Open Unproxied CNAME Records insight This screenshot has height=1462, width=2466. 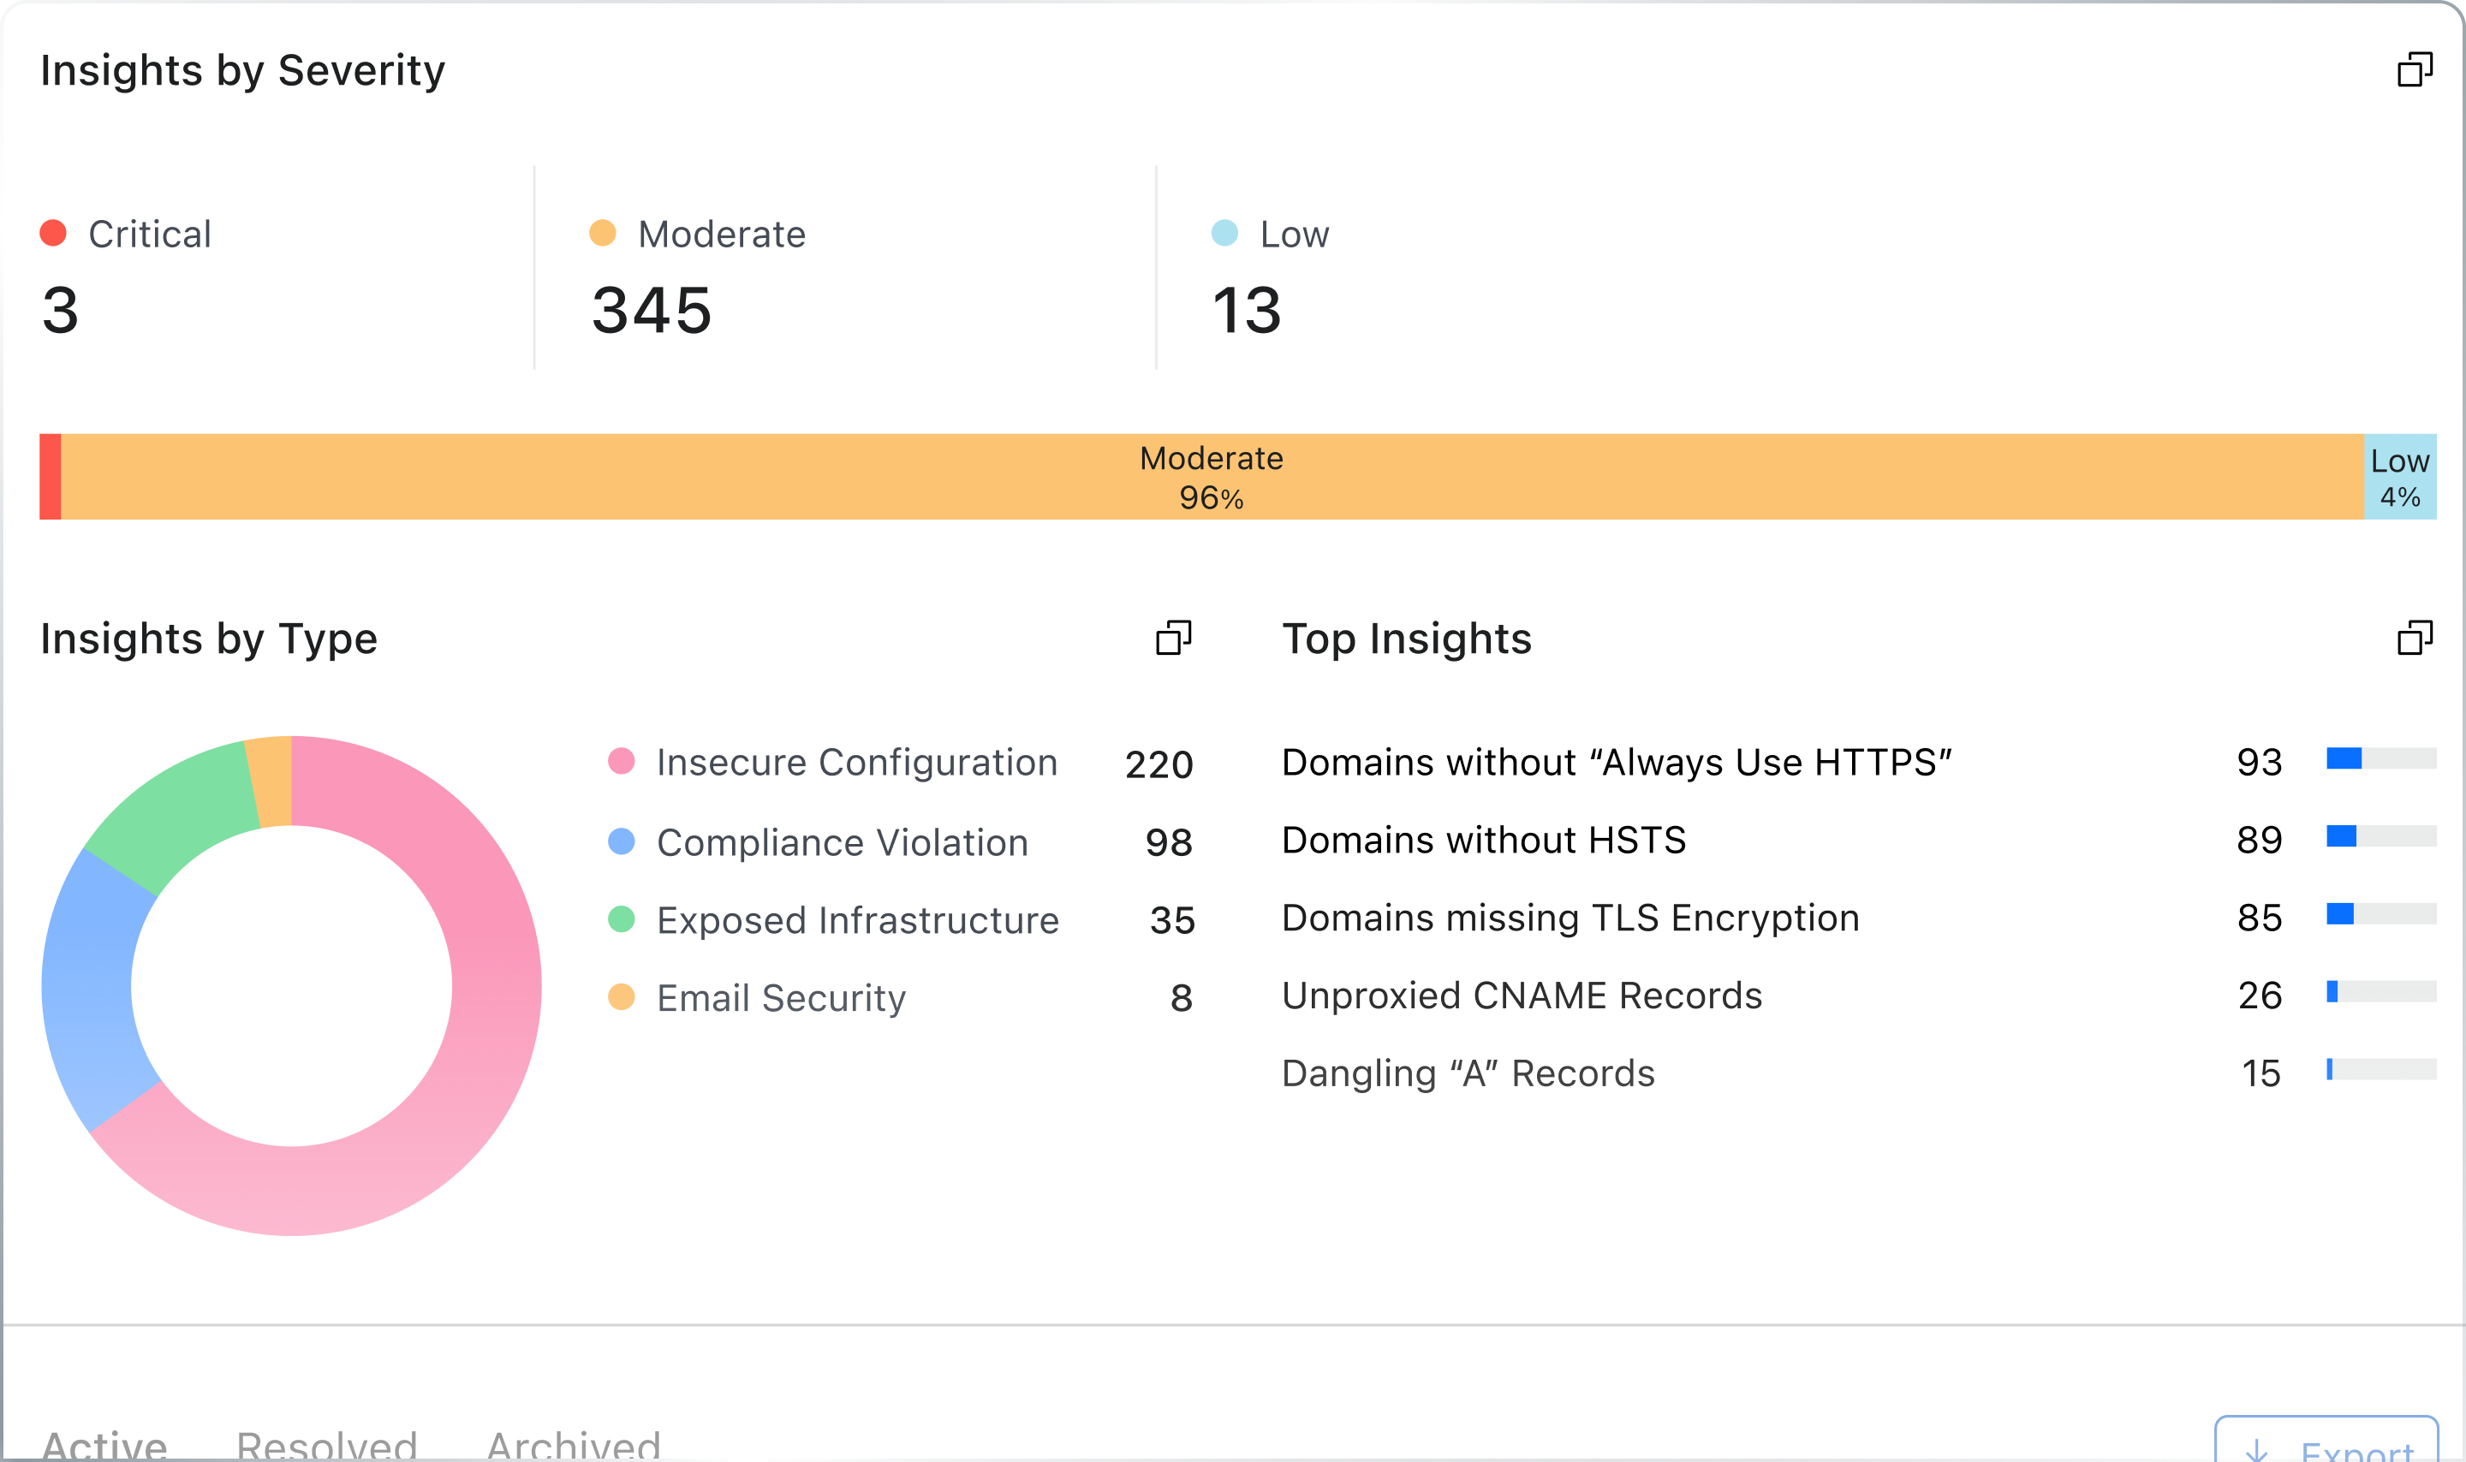tap(1522, 996)
